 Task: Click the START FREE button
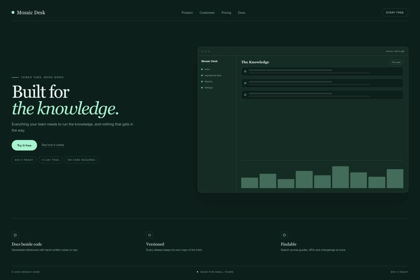point(395,13)
